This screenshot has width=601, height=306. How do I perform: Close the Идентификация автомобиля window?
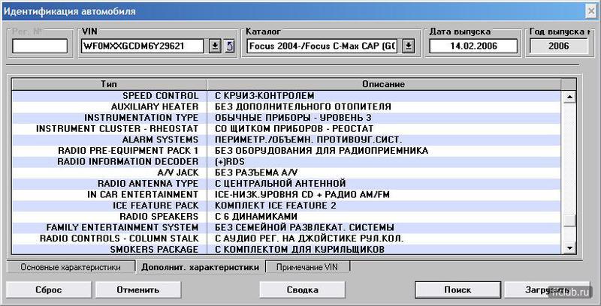592,11
